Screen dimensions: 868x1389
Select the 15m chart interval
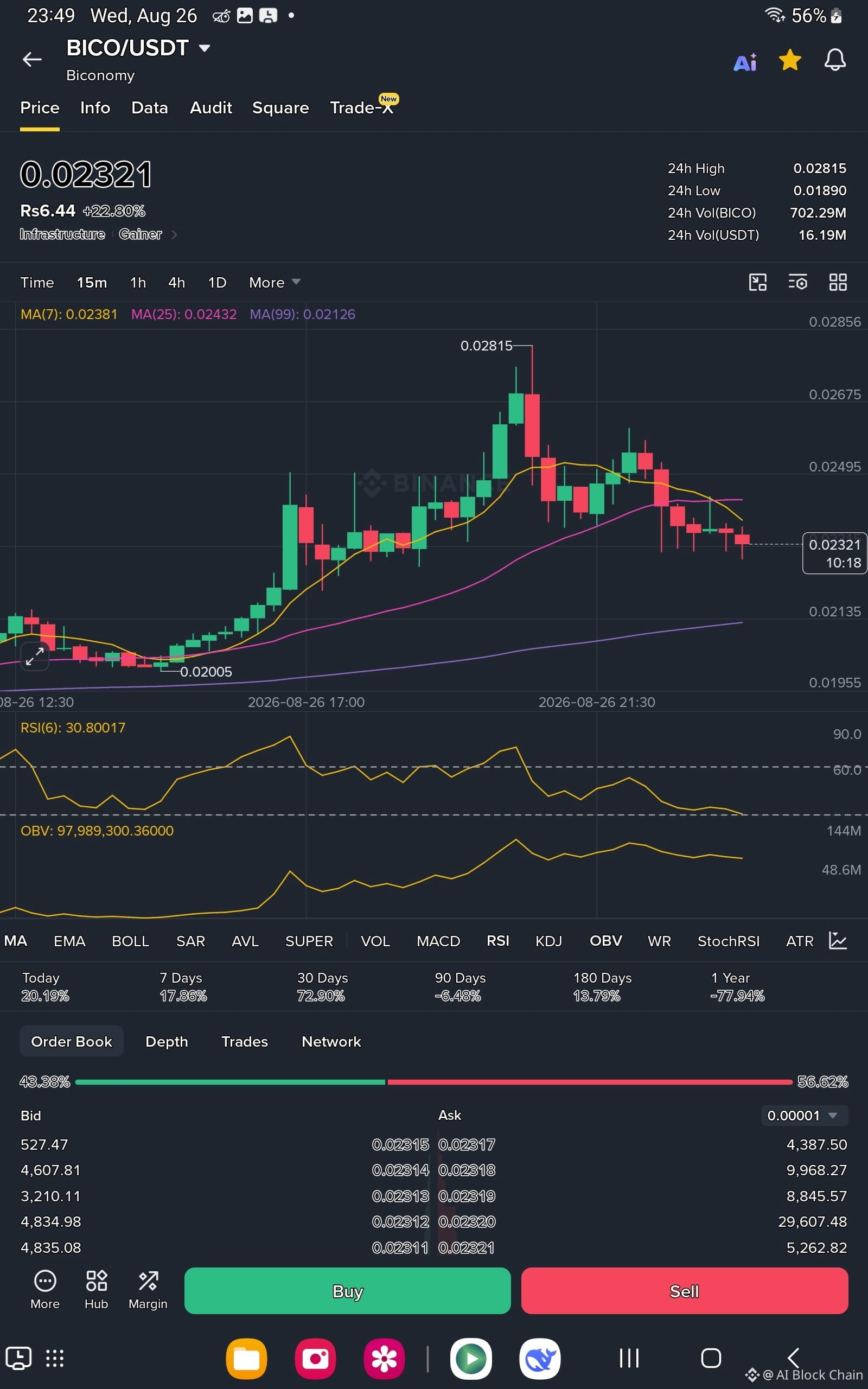tap(92, 282)
